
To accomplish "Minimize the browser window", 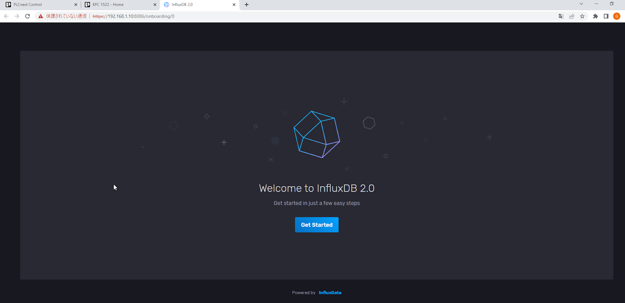I will pyautogui.click(x=596, y=4).
